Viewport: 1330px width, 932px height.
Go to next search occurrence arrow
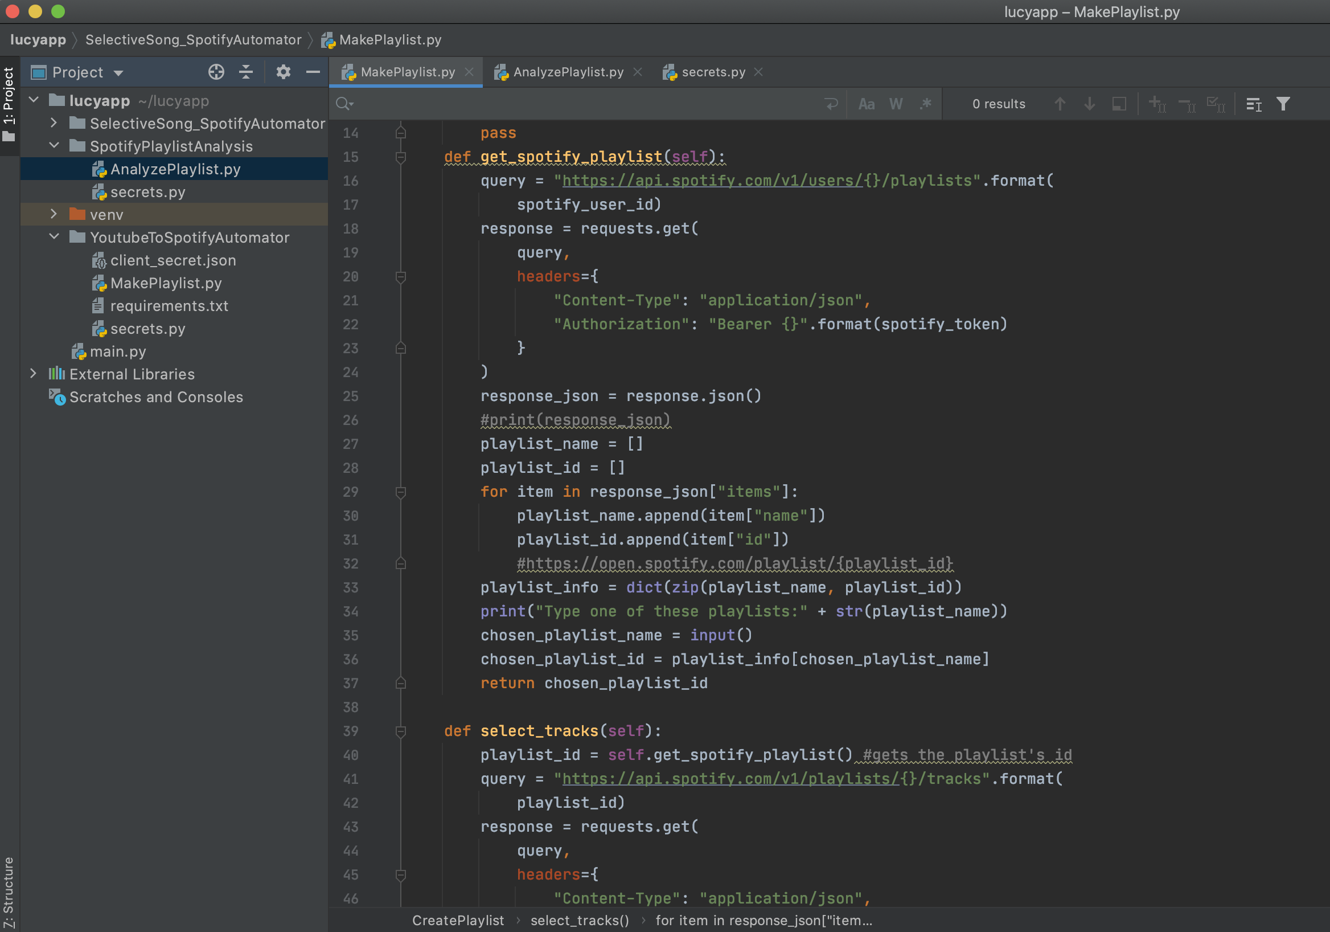click(1089, 104)
